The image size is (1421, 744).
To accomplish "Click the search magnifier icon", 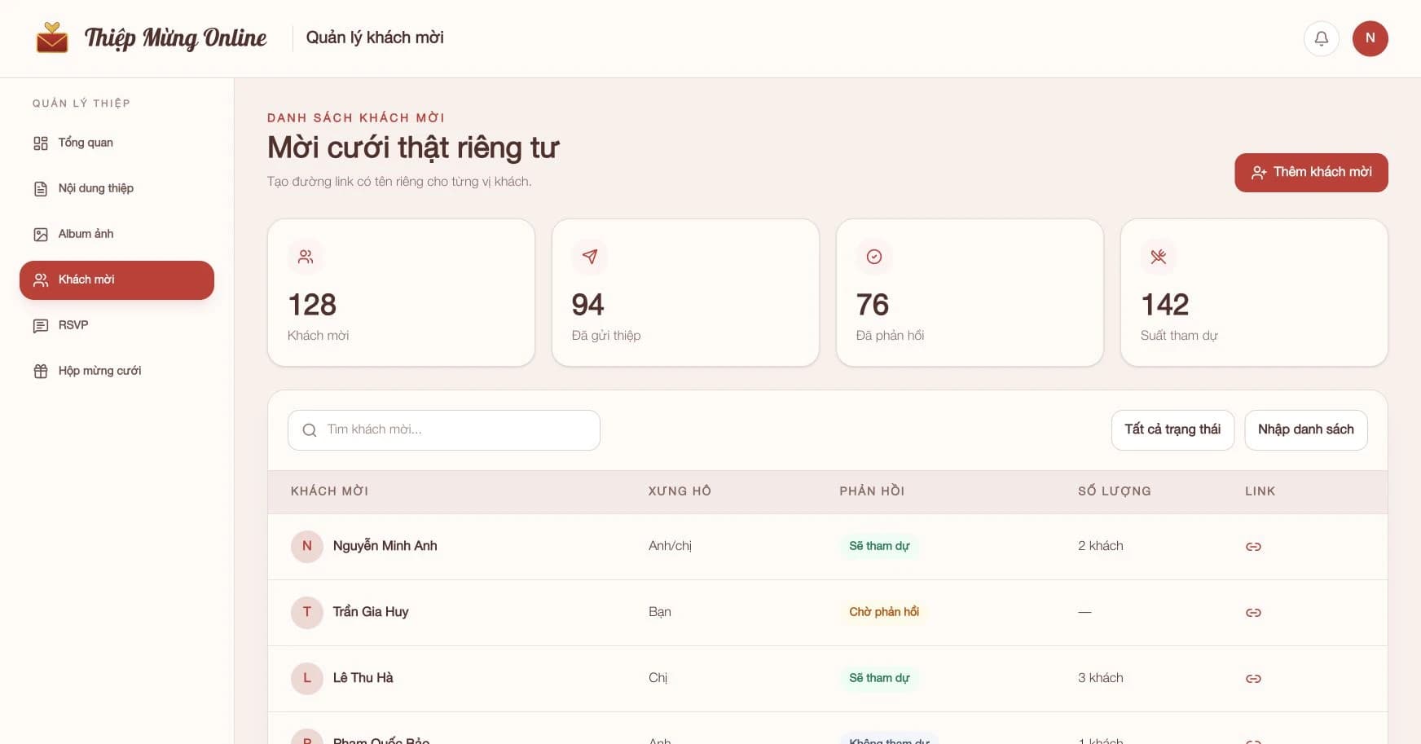I will point(310,430).
